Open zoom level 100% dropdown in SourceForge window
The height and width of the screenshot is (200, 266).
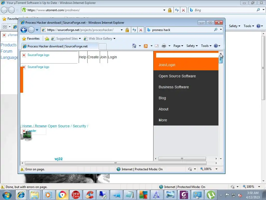216,169
